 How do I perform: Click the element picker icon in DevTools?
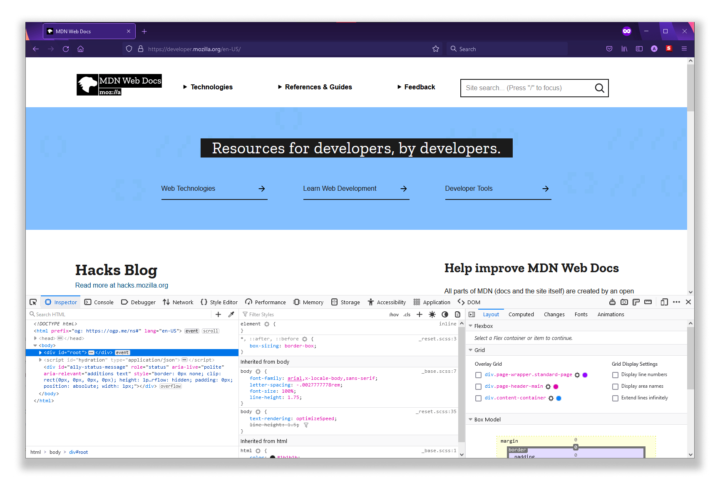(33, 302)
